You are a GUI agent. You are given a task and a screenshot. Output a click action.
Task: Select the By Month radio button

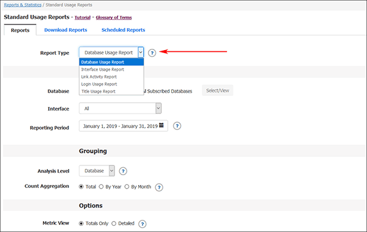point(127,187)
